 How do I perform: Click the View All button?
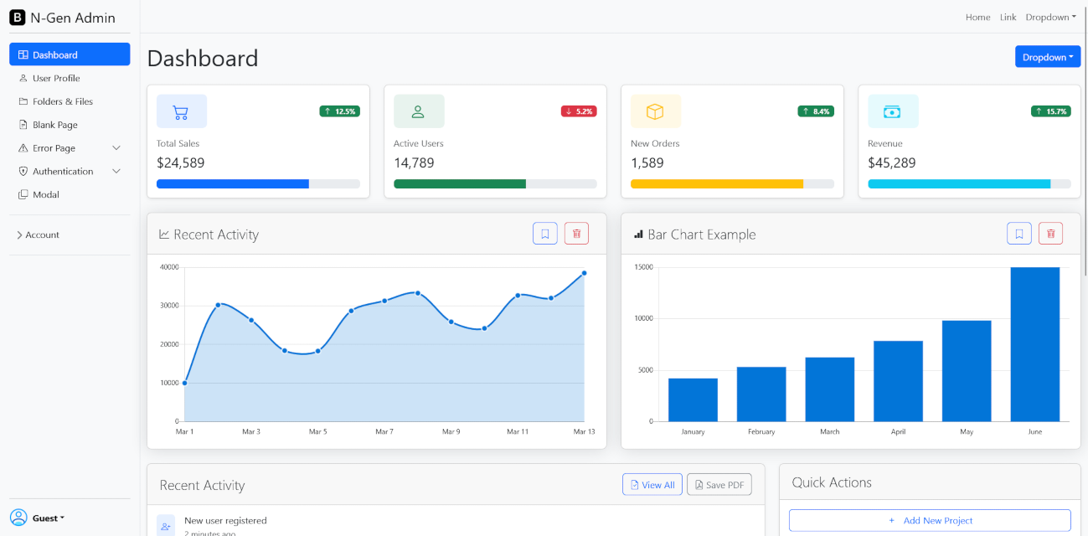[652, 485]
